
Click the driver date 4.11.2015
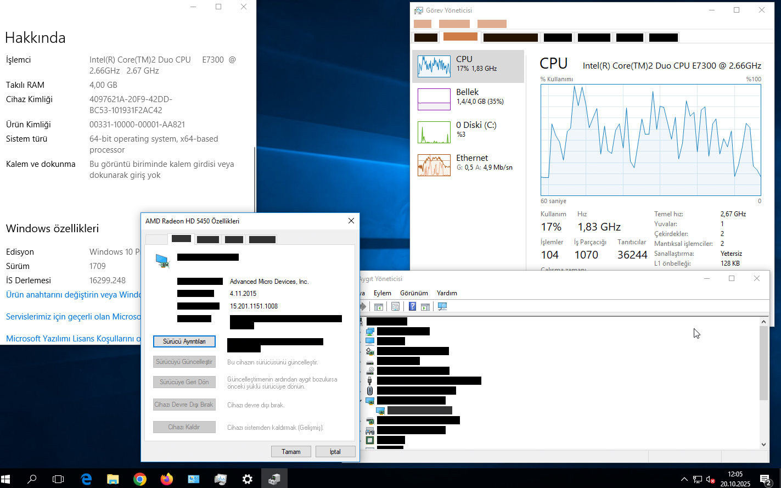pyautogui.click(x=243, y=294)
